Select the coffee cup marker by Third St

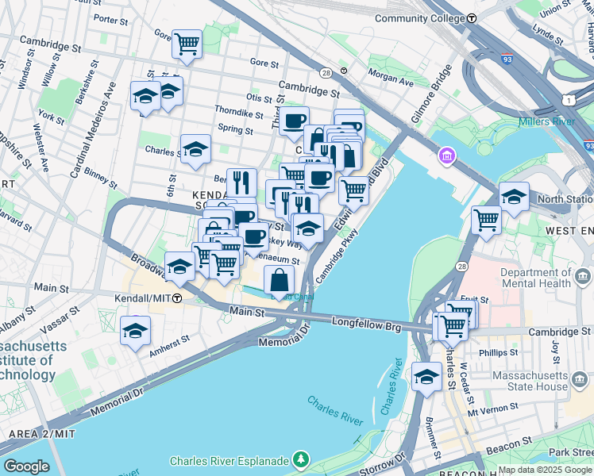pos(294,122)
